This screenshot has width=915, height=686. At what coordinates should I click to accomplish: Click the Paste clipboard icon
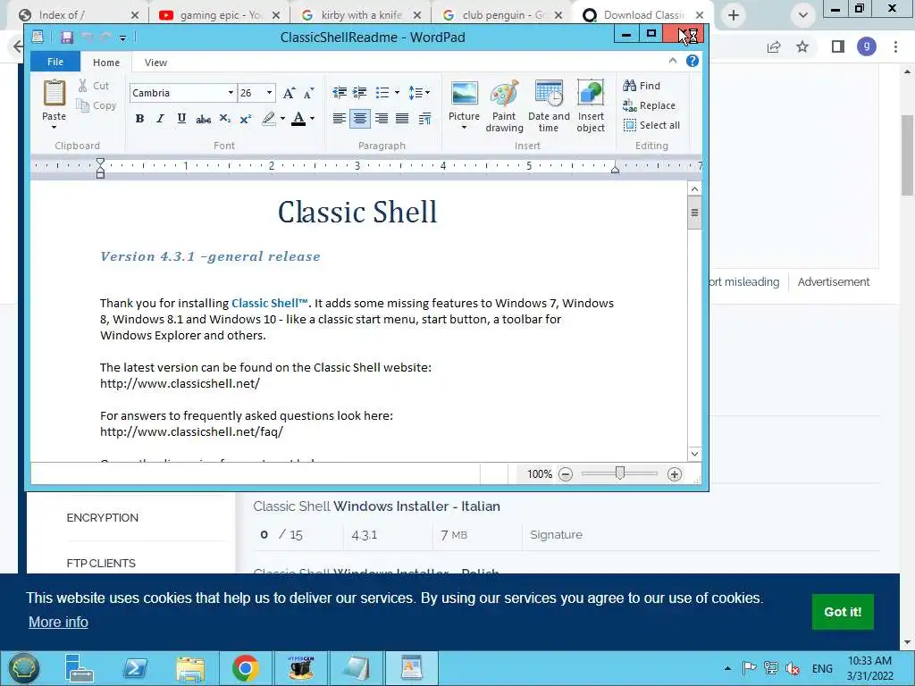55,93
